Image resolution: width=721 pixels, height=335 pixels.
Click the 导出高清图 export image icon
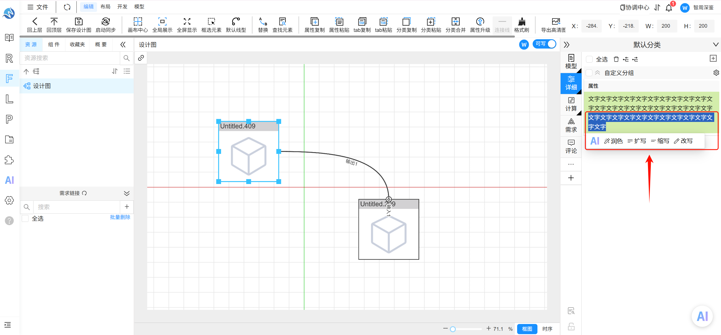pyautogui.click(x=556, y=22)
